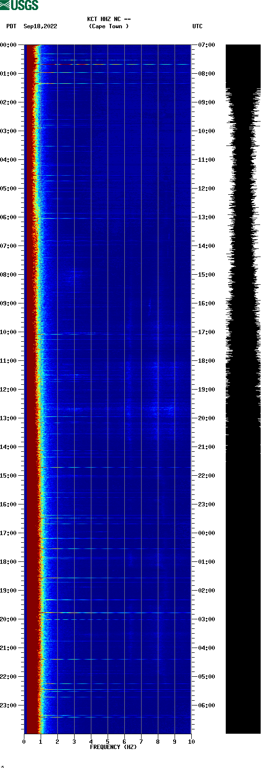Image resolution: width=264 pixels, height=772 pixels.
Task: Click the 22:00 PDT time tick
Action: coord(8,677)
